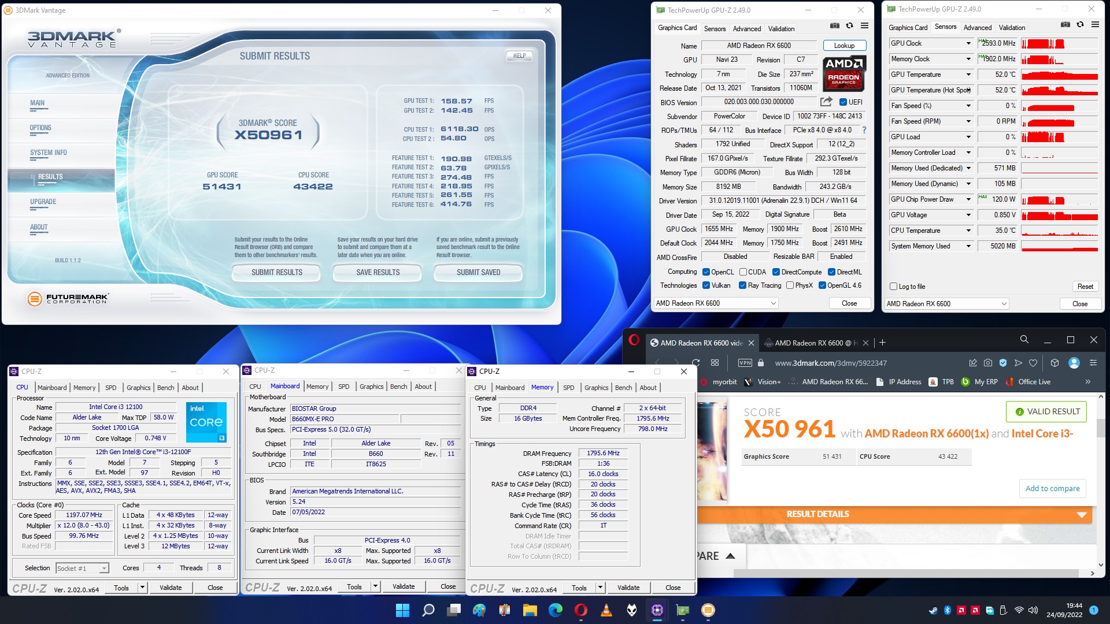Click the refresh icon in GPU-Z Graphics Card window

(849, 25)
